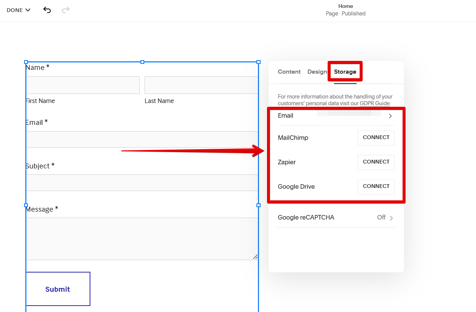Select the Storage tab
The width and height of the screenshot is (476, 312).
(345, 72)
